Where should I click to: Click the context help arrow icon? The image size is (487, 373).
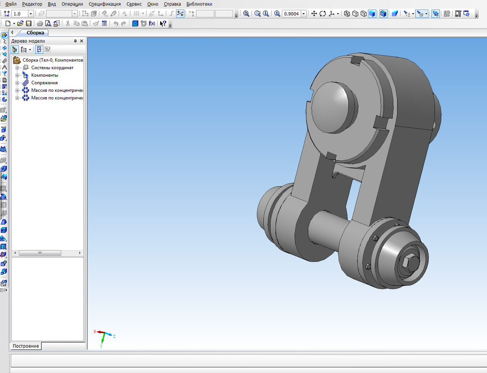163,24
